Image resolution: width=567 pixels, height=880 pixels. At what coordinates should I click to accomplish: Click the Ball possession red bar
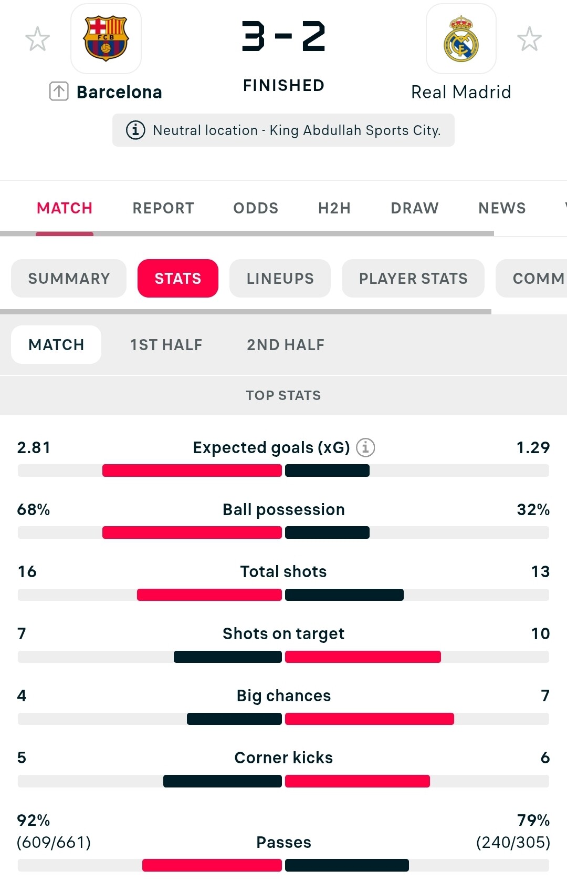coord(192,533)
